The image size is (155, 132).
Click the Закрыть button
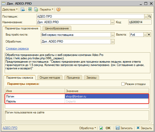click(x=144, y=128)
